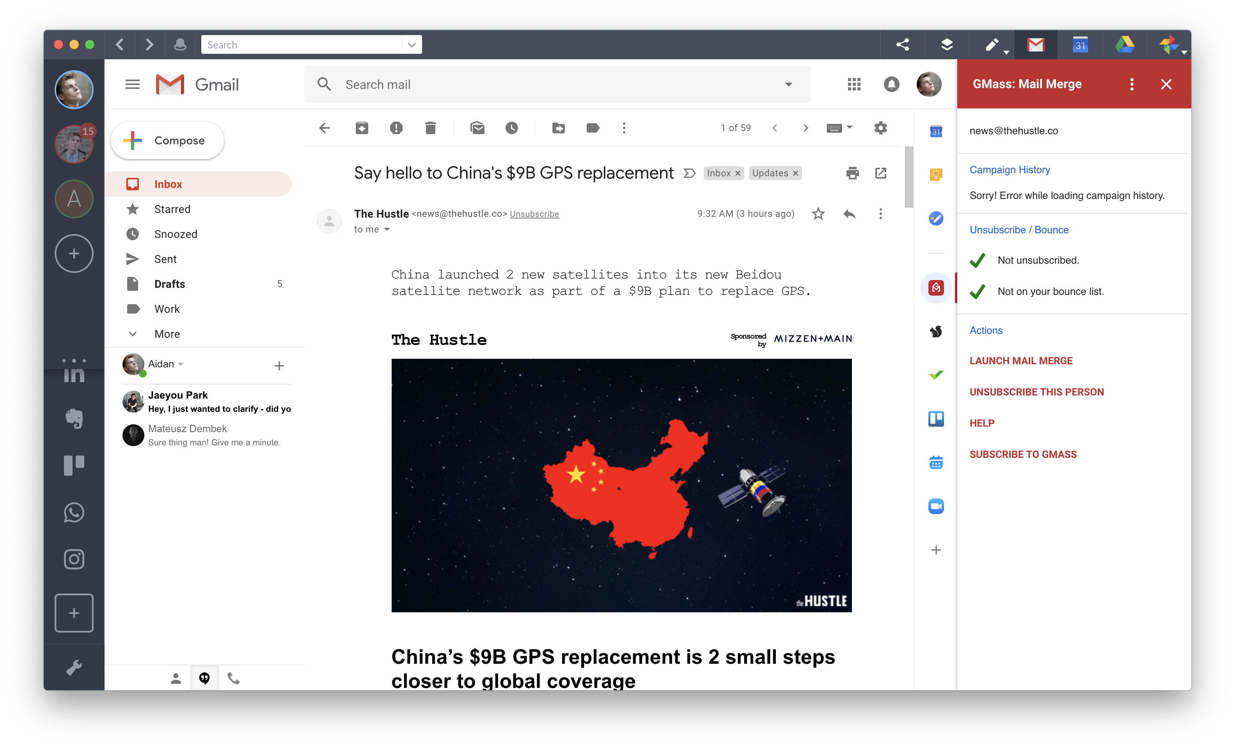
Task: Expand the 'to me' recipient details
Action: (x=387, y=229)
